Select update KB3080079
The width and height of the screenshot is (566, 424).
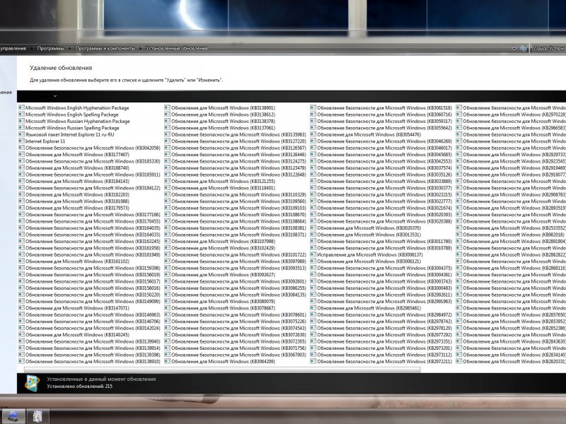coord(220,302)
